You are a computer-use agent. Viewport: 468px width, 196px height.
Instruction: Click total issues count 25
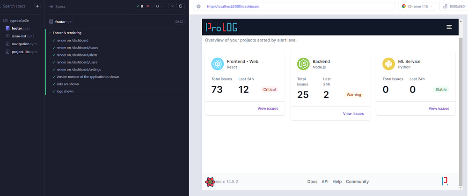[x=303, y=95]
